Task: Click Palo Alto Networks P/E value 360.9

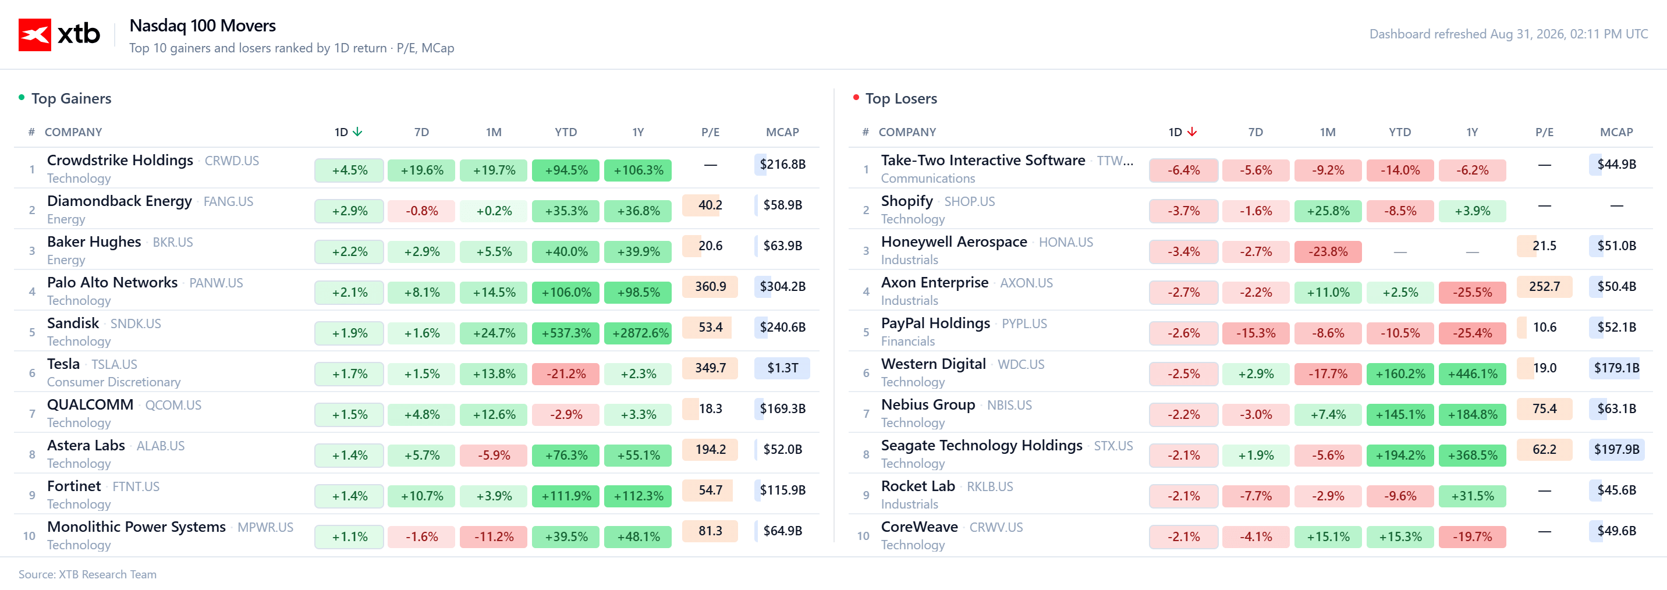Action: 710,287
